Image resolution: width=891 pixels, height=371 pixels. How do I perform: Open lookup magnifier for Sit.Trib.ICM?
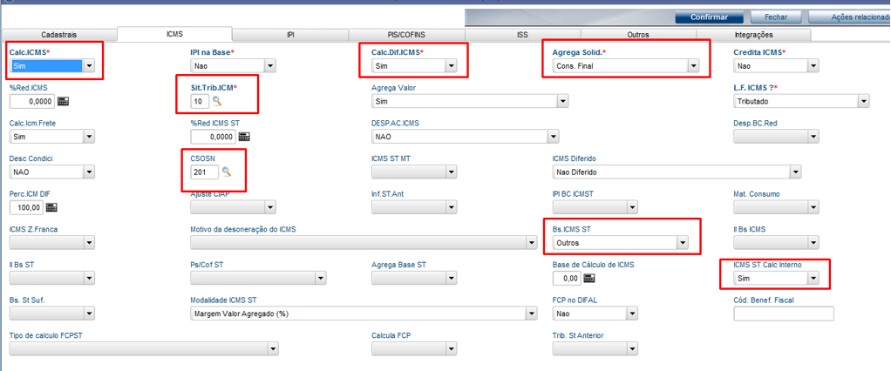[x=216, y=102]
